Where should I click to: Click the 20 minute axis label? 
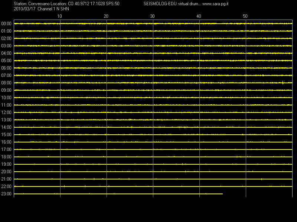coord(106,16)
